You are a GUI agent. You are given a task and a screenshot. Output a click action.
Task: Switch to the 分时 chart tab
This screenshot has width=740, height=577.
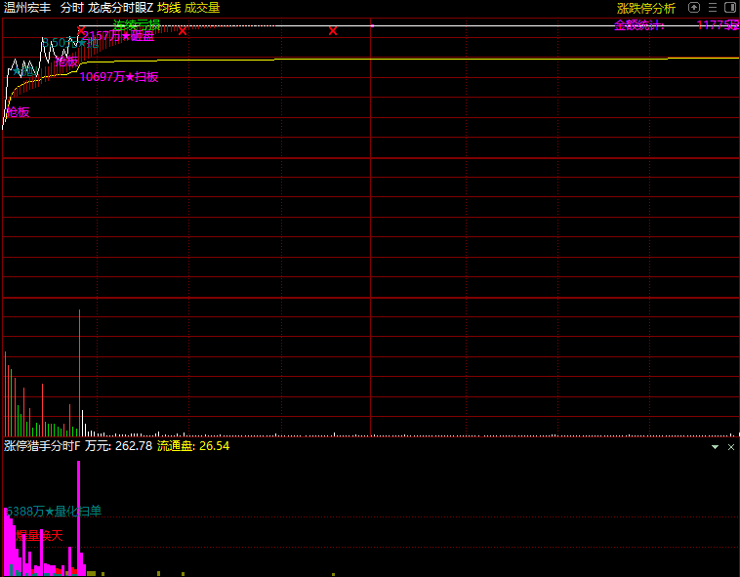click(x=71, y=8)
